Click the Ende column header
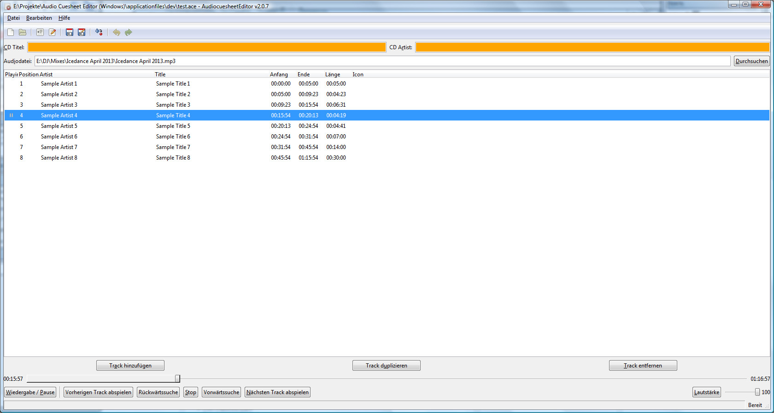 [x=311, y=75]
